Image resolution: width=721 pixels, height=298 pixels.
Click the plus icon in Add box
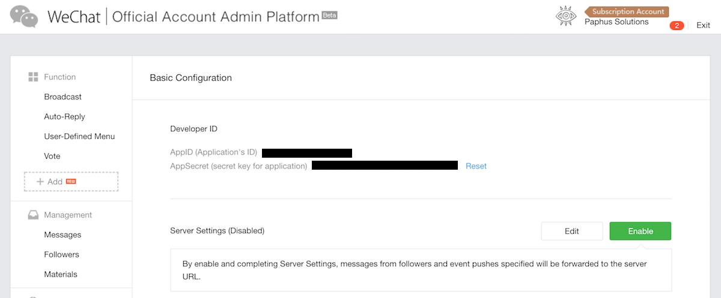click(x=40, y=182)
